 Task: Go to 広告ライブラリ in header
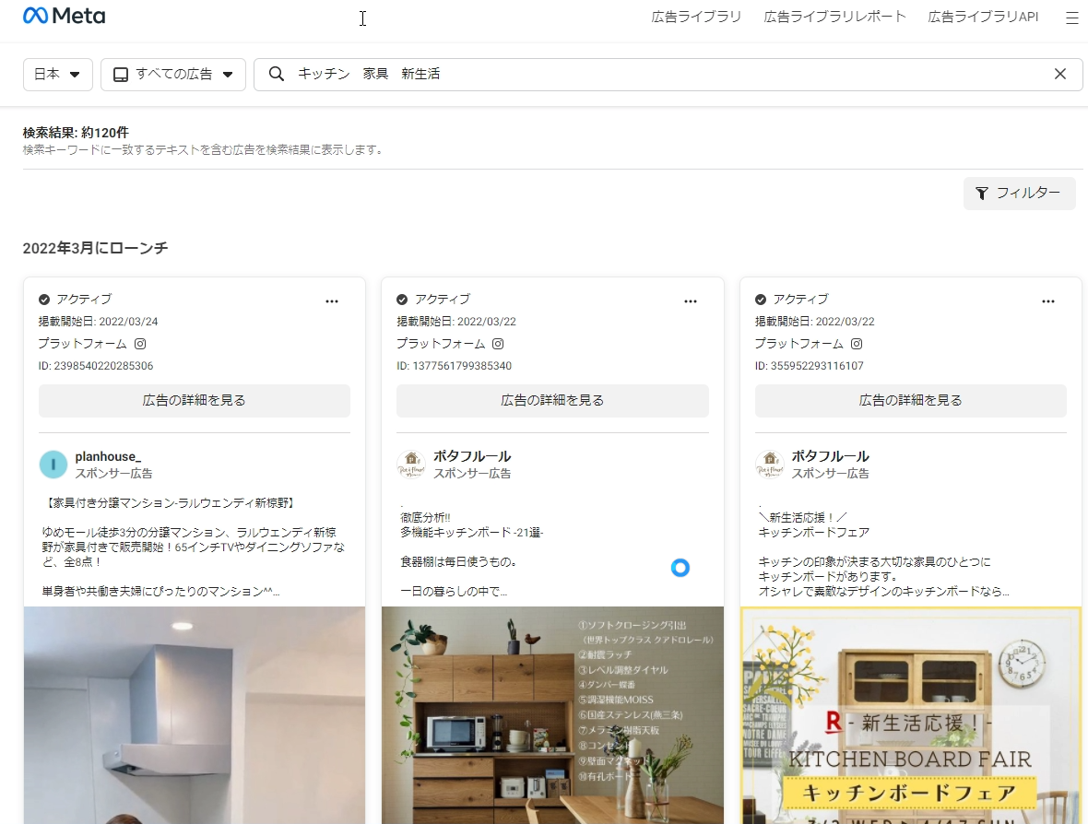[696, 17]
